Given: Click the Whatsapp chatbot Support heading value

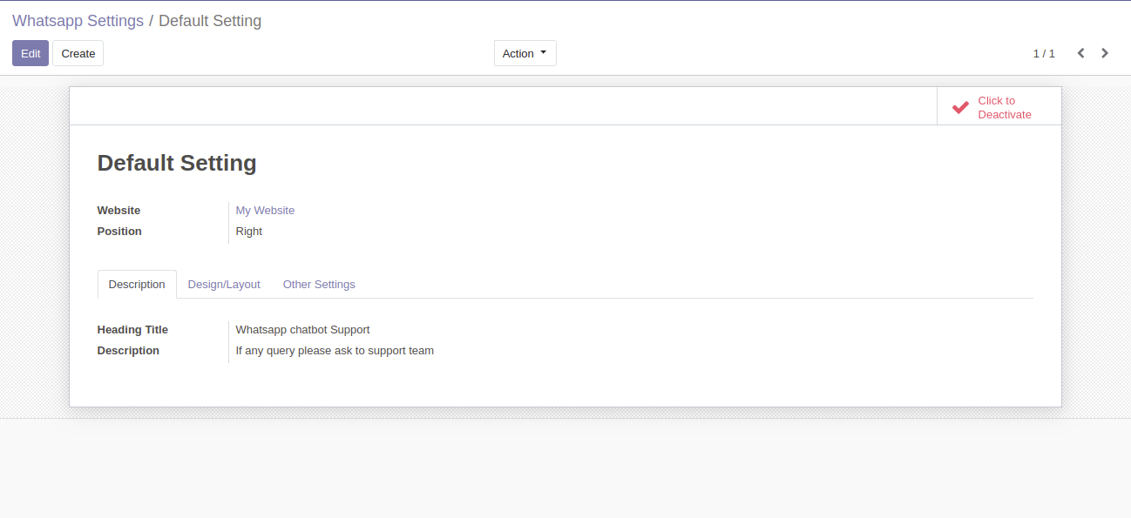Looking at the screenshot, I should point(302,330).
